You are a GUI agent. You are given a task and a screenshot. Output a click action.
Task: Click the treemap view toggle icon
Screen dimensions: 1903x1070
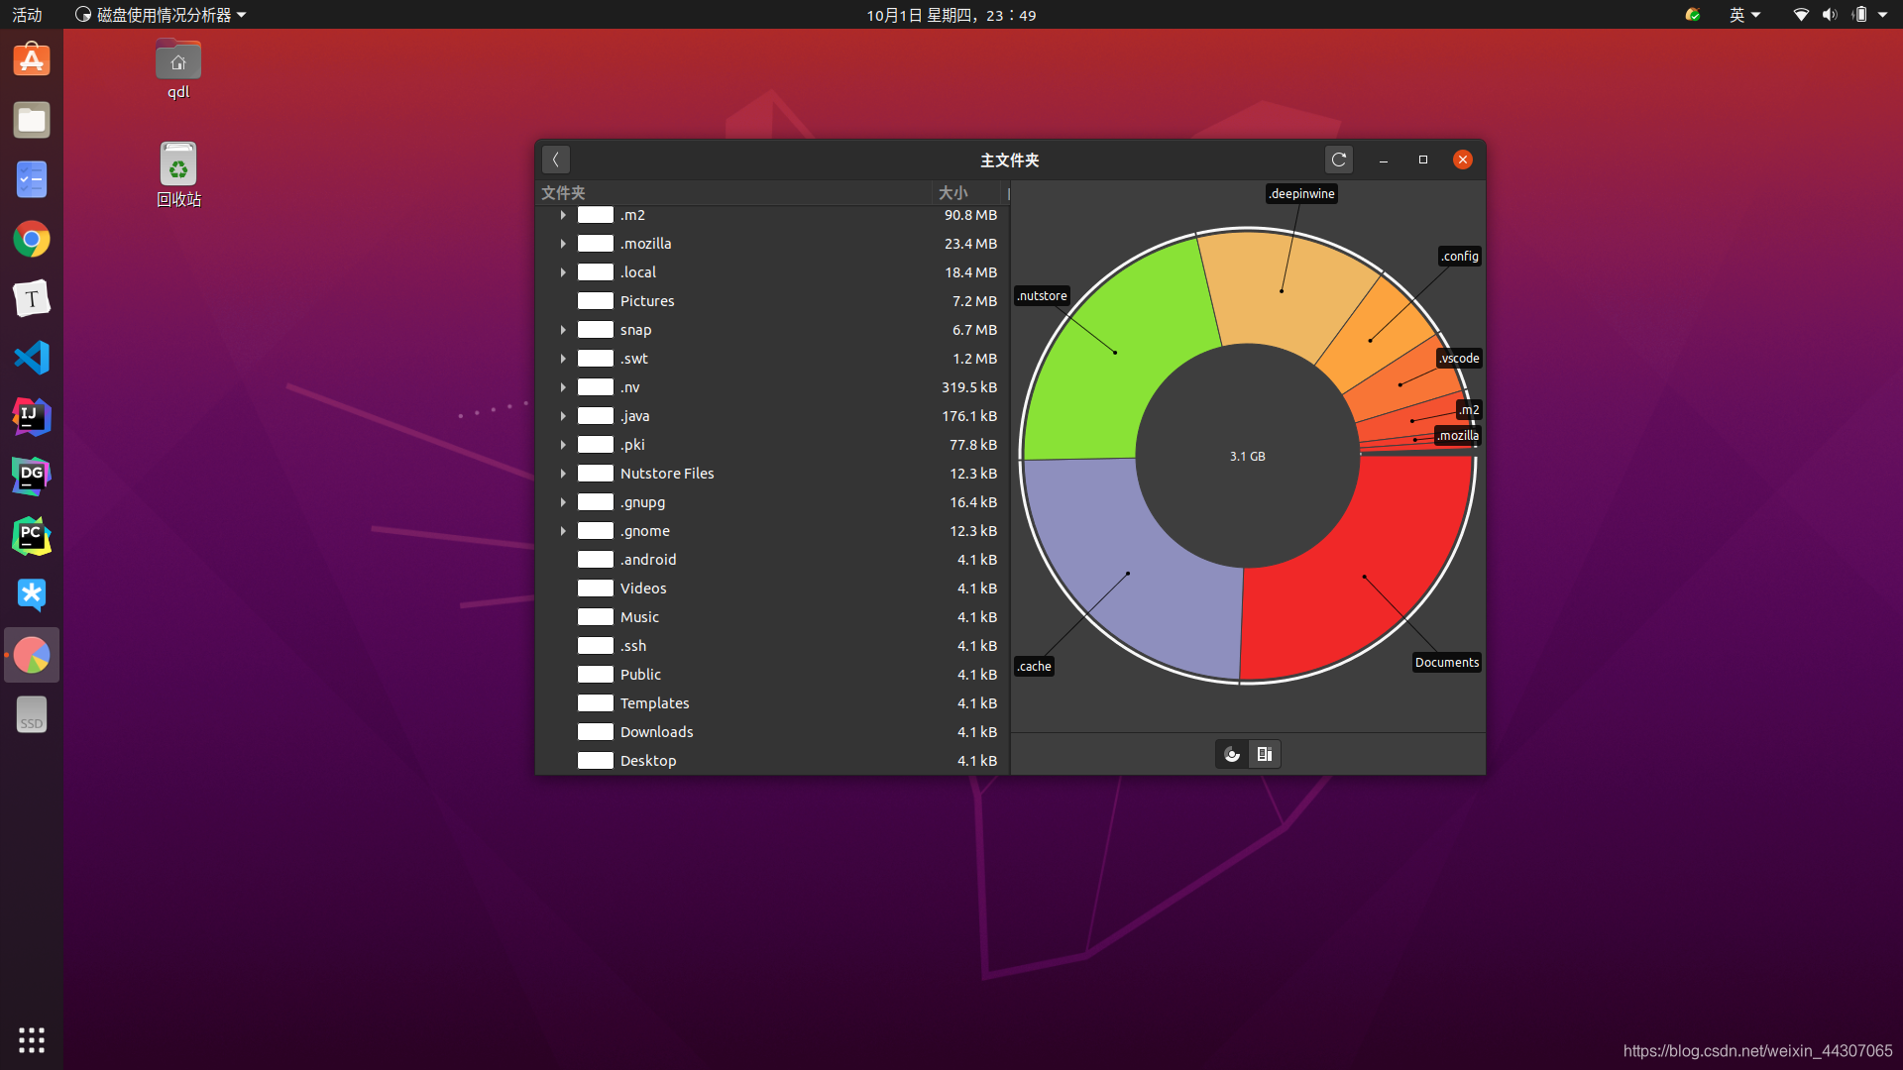coord(1265,754)
